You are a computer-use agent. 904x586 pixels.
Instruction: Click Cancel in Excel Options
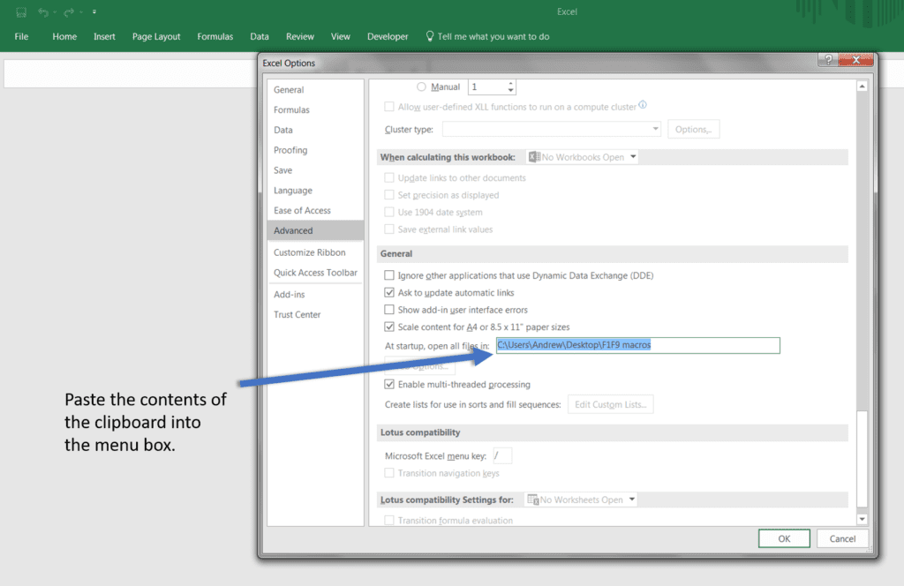click(842, 538)
